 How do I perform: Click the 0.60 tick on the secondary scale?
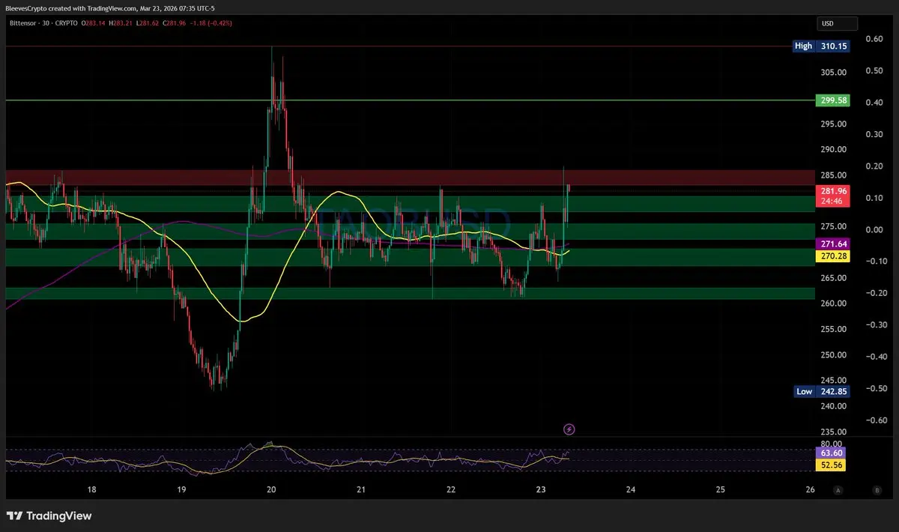pos(874,39)
